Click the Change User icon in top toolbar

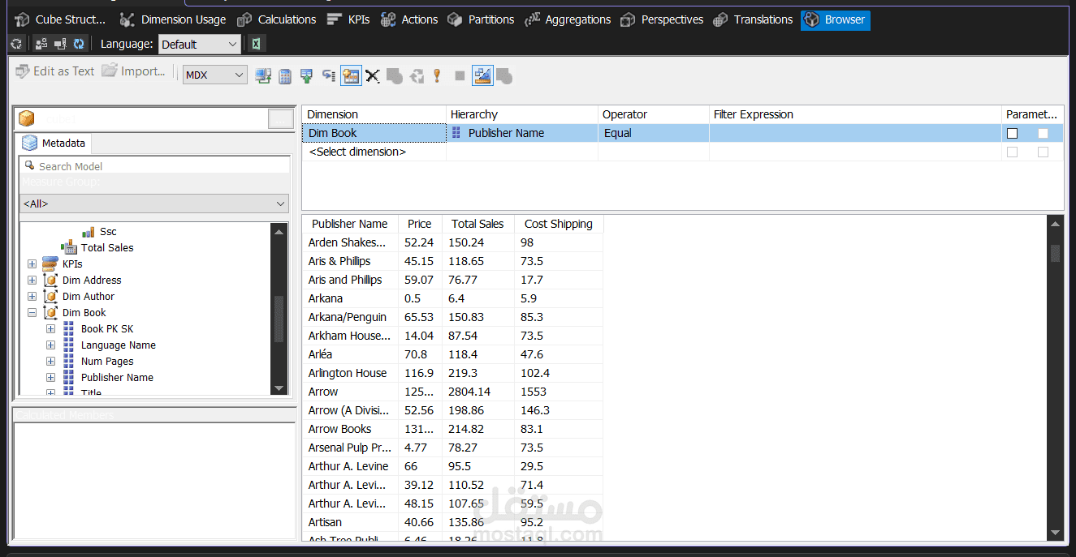41,44
